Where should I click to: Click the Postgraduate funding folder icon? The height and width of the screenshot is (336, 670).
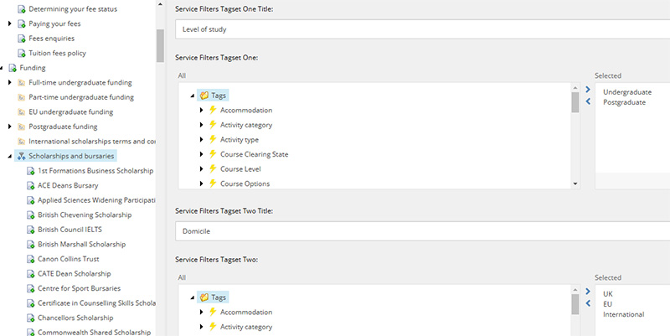point(22,127)
